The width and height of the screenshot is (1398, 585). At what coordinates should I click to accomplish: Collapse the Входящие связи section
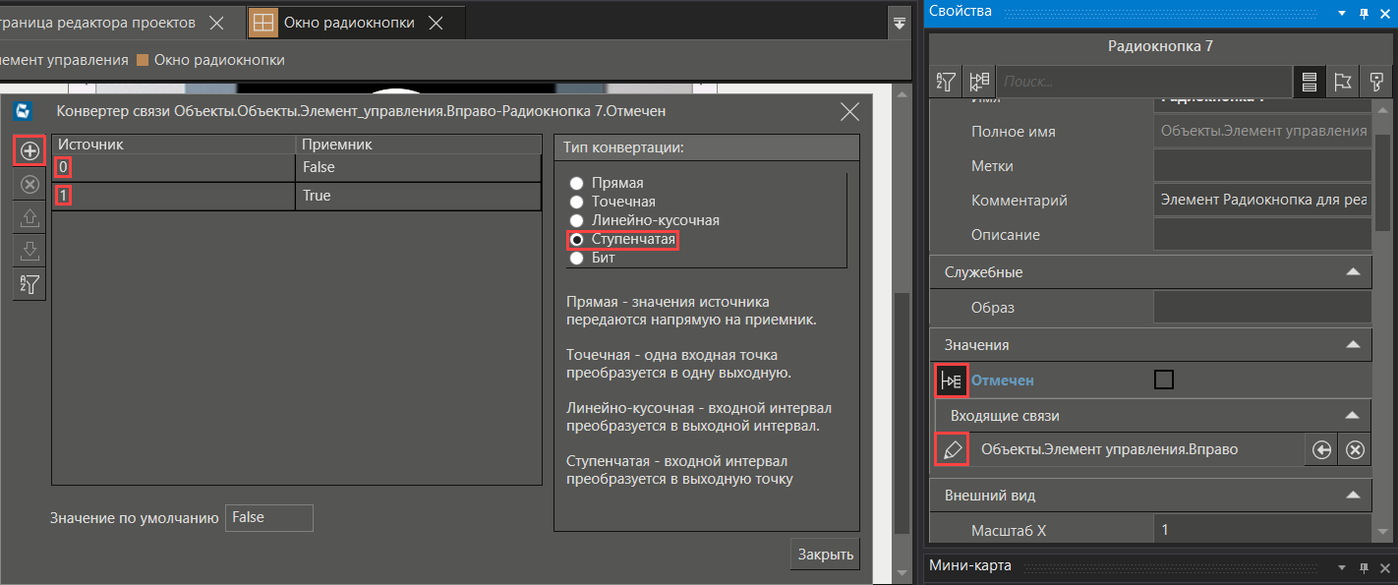1353,416
